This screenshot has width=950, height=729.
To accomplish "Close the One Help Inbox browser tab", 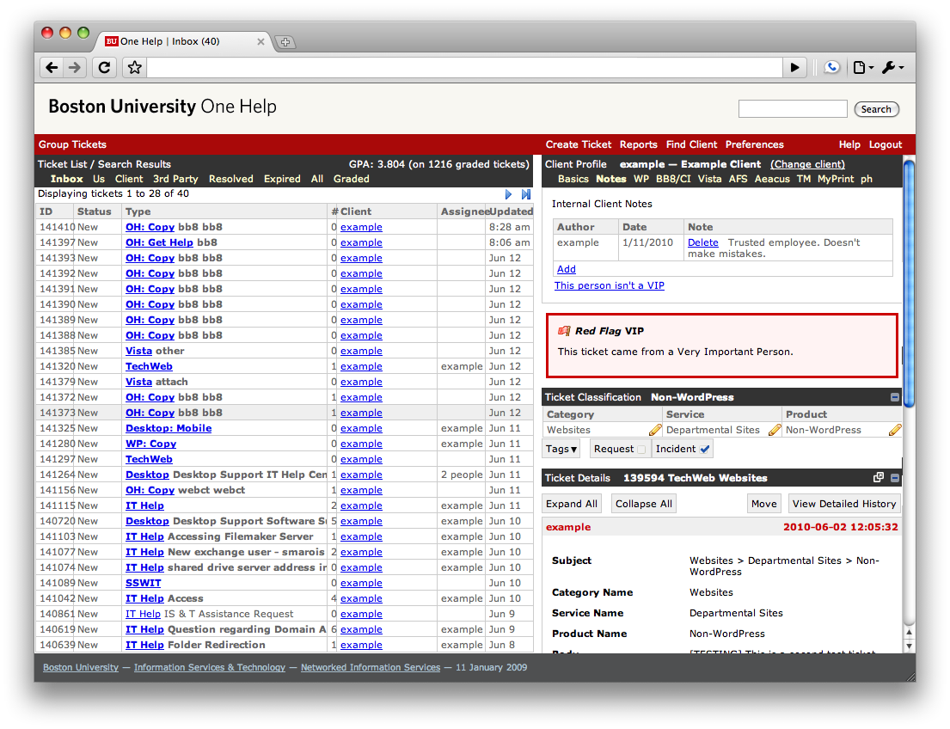I will coord(260,42).
